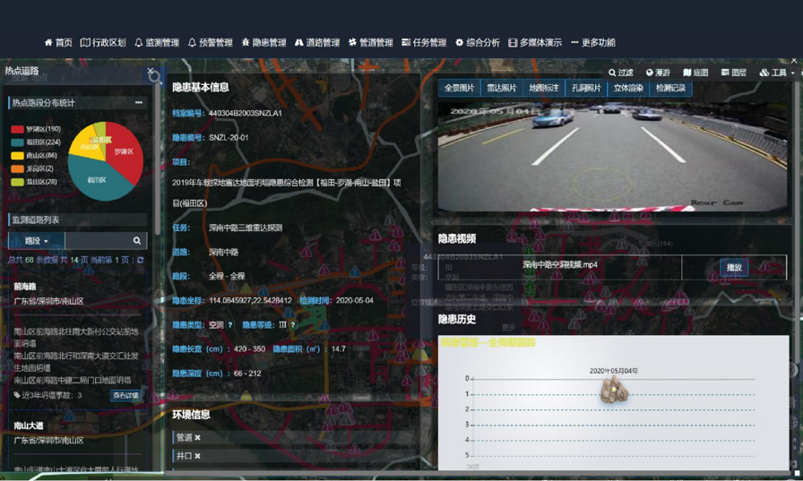Click the detection date 2020-05-04
The image size is (803, 481).
click(354, 300)
